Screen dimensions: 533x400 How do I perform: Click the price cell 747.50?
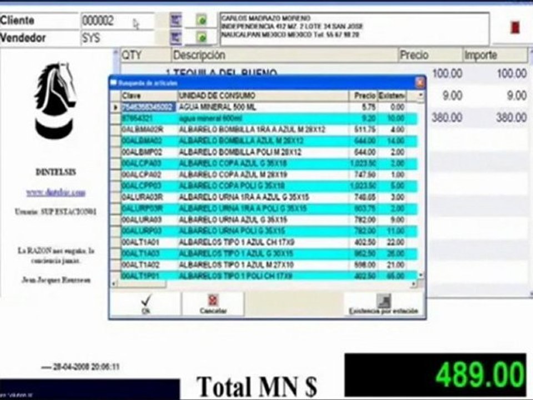tap(363, 174)
